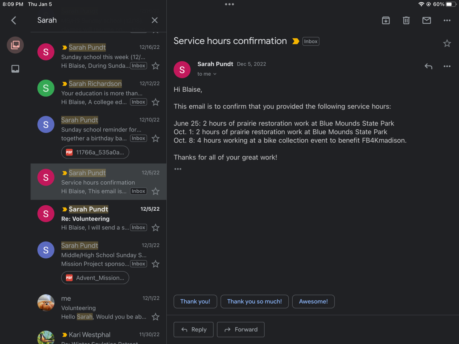Star the Service hours confirmation email header

click(x=447, y=44)
